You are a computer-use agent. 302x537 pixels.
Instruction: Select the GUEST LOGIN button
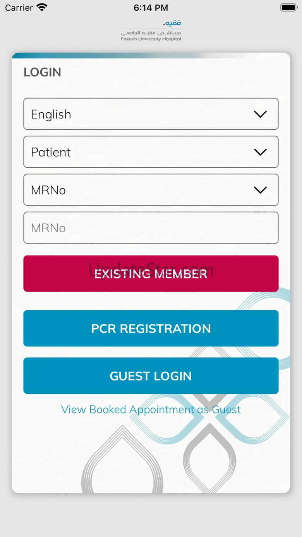tap(151, 376)
